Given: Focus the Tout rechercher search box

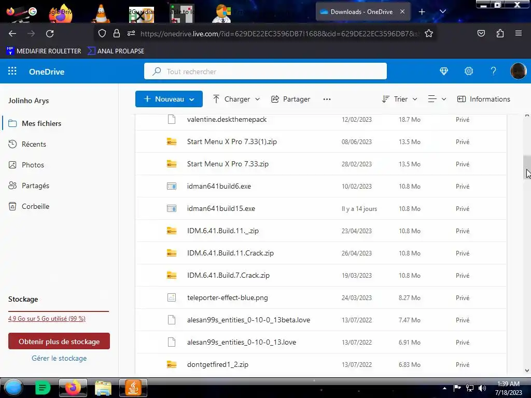Looking at the screenshot, I should tap(265, 71).
